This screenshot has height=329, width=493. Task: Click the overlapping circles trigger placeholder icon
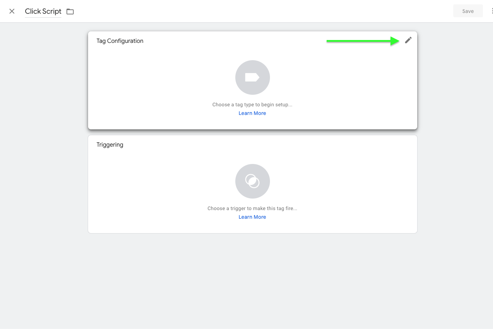[x=253, y=181]
